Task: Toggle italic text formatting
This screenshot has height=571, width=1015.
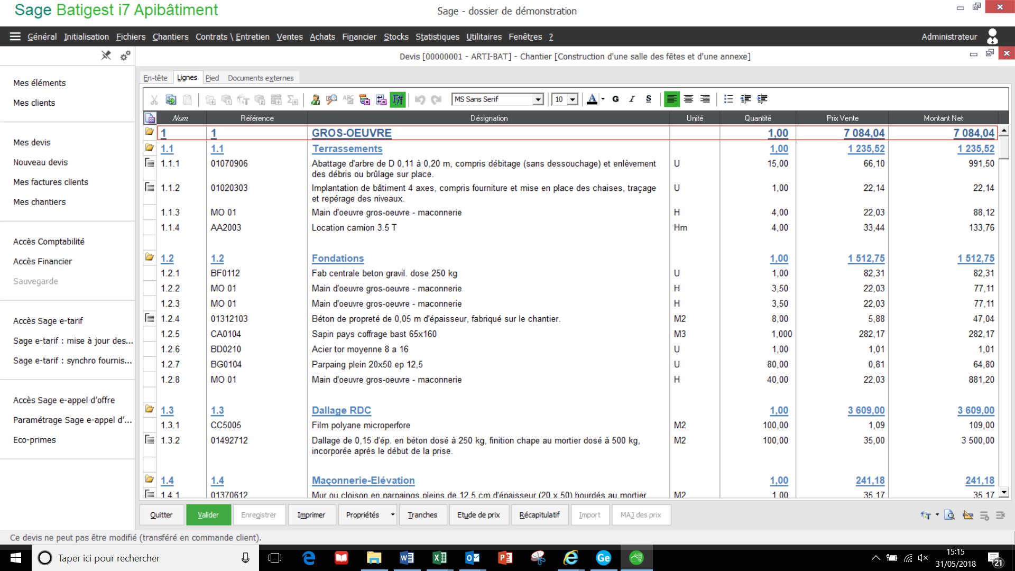Action: click(x=632, y=99)
